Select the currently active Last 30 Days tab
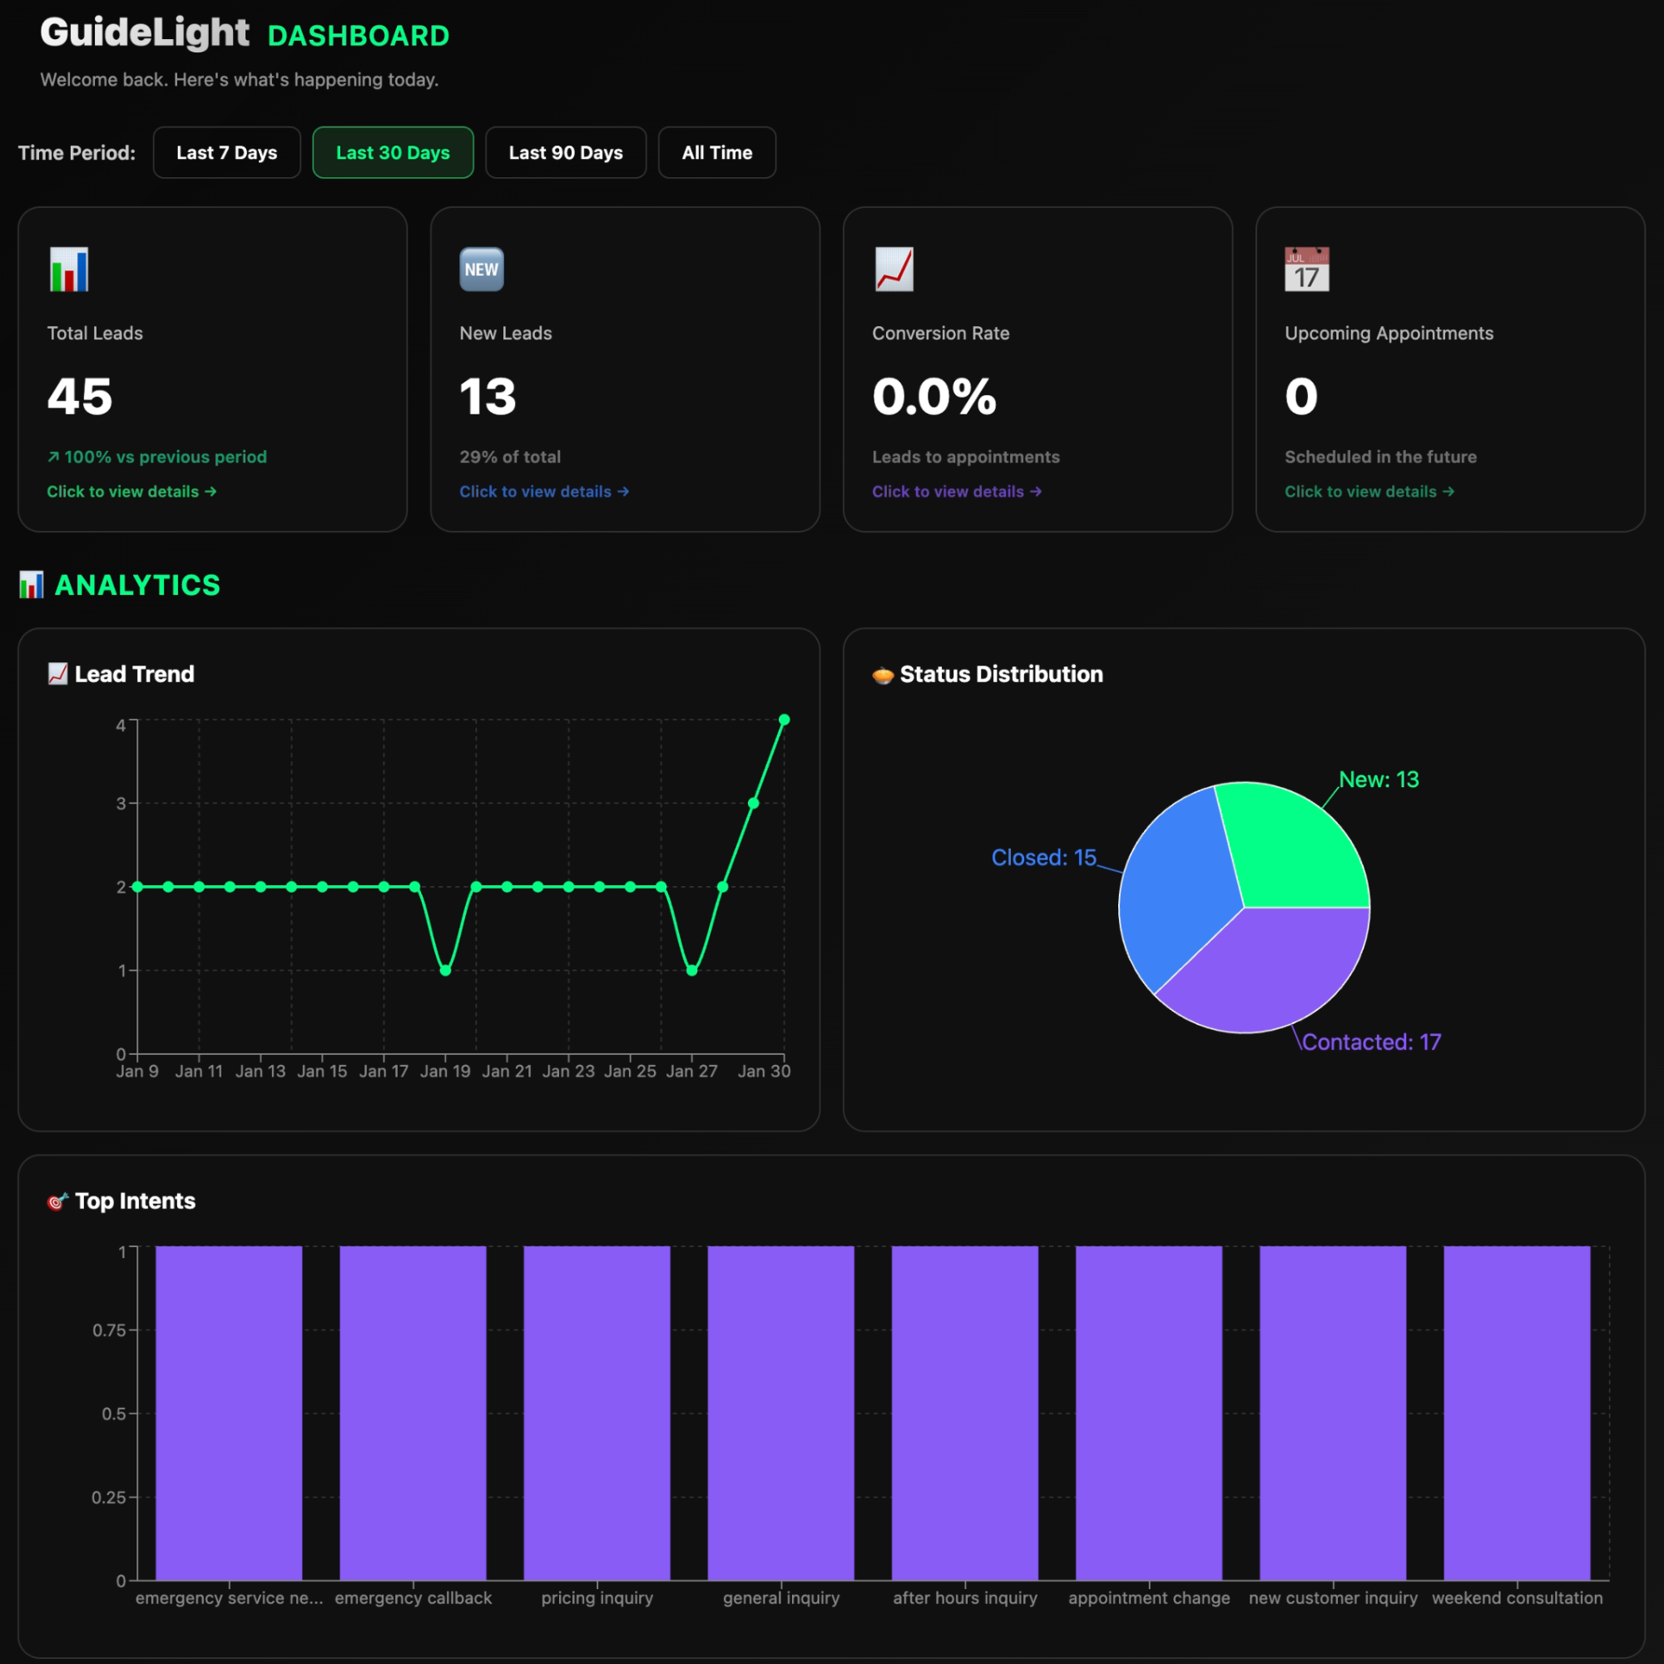The height and width of the screenshot is (1664, 1664). [393, 152]
